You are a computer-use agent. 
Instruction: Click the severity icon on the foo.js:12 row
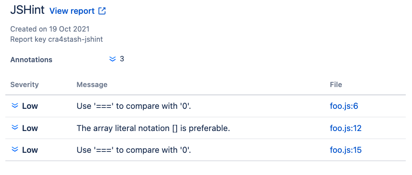click(x=15, y=128)
